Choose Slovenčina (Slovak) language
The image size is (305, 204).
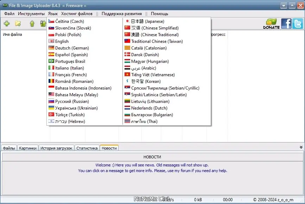(x=85, y=28)
